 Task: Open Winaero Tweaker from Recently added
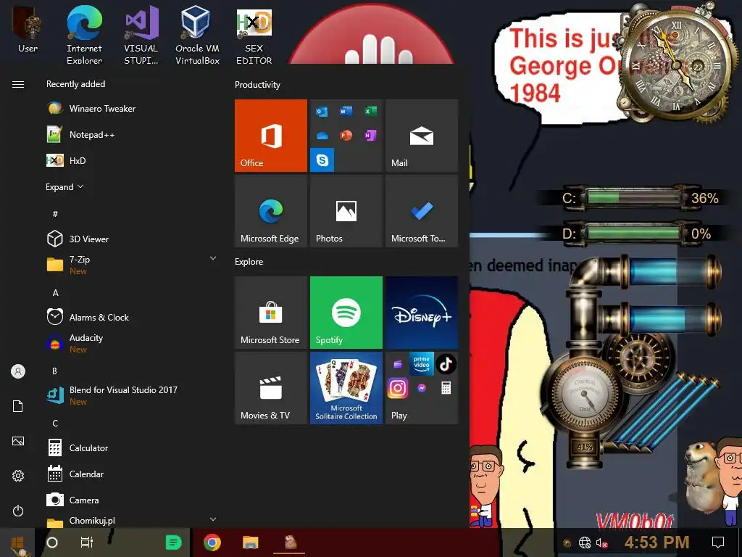(132, 109)
